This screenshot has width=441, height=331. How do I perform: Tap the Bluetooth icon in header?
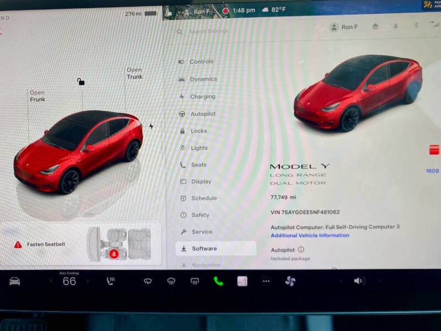[x=416, y=25]
